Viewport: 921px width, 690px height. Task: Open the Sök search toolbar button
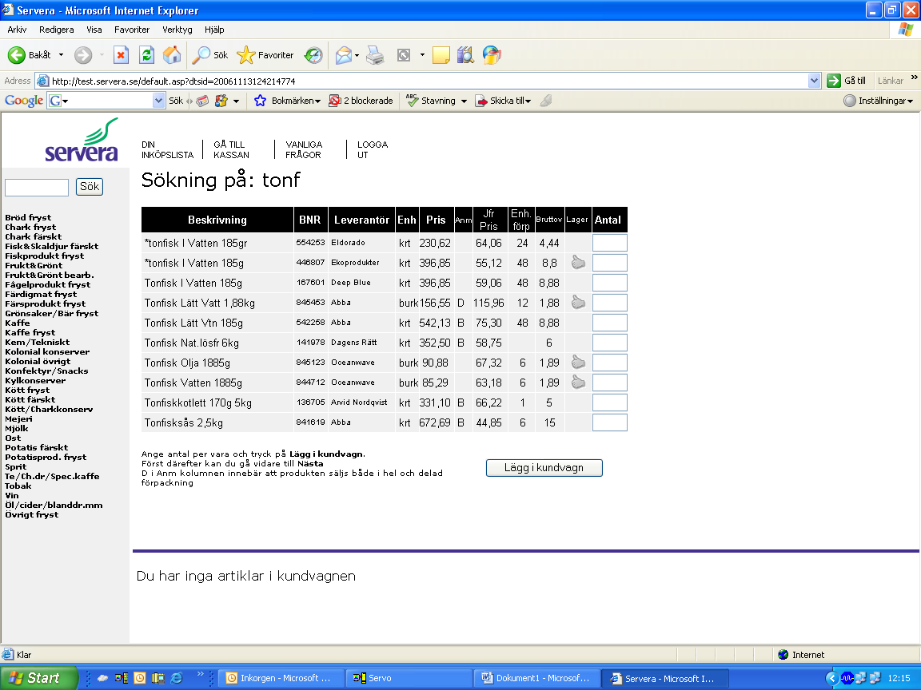(211, 55)
